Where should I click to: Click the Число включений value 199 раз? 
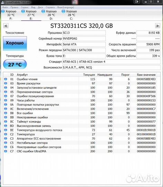pyautogui.click(x=148, y=50)
